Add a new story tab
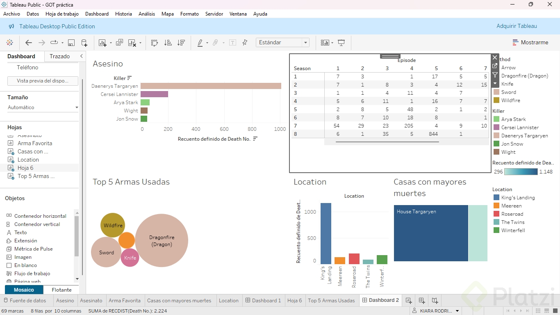Viewport: 560px width, 315px height. 435,301
